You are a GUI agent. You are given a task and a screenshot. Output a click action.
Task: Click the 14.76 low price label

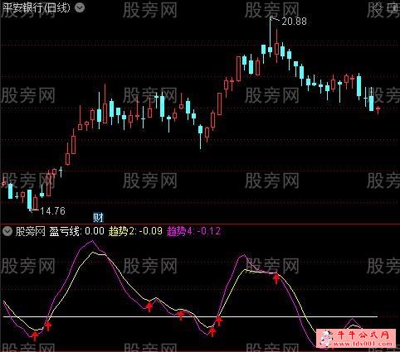(x=52, y=211)
